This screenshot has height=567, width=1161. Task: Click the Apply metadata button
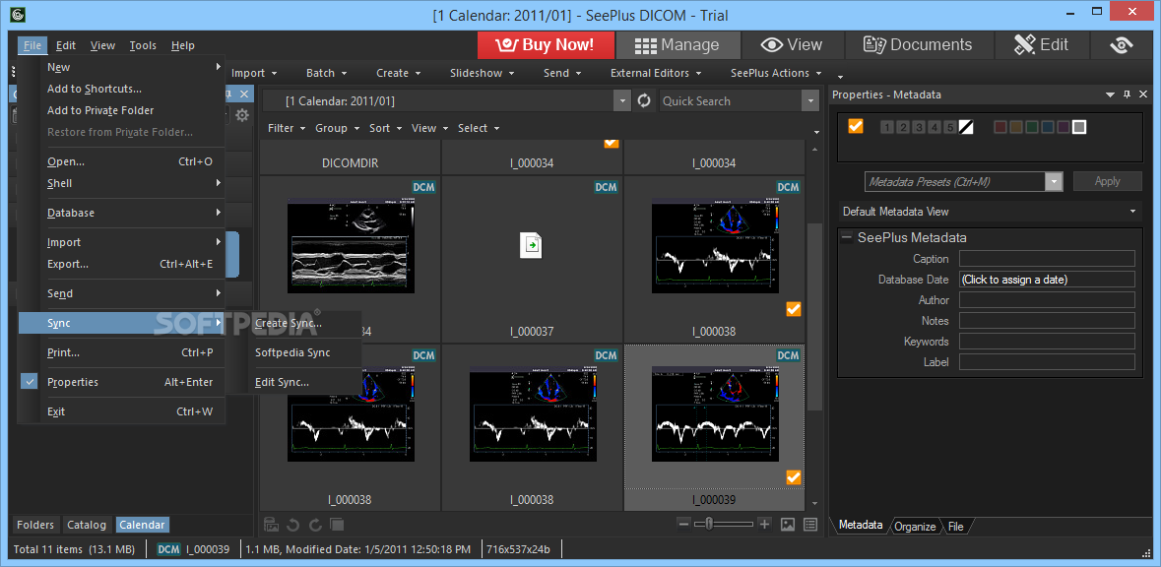[x=1107, y=181]
